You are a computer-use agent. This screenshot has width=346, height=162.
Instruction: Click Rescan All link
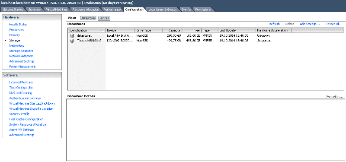[334, 24]
